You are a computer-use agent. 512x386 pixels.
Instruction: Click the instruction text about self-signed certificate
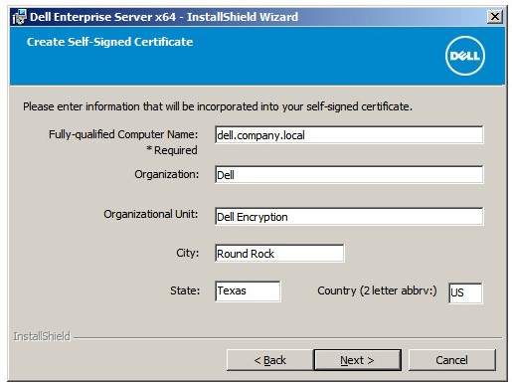tap(218, 106)
